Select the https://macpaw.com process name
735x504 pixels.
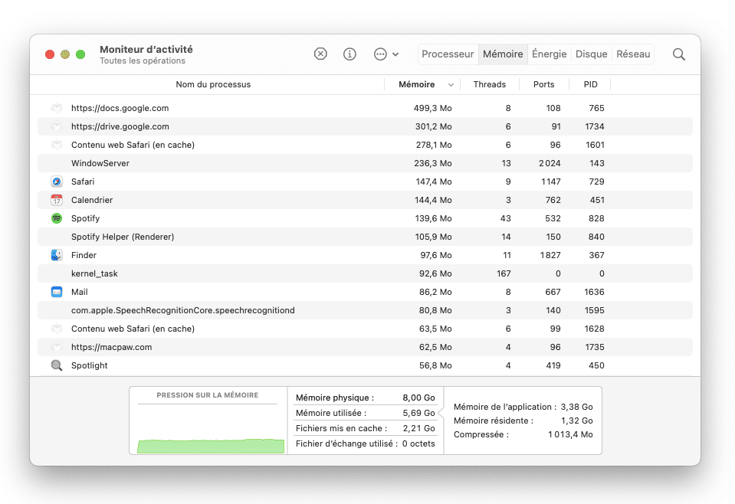(112, 347)
